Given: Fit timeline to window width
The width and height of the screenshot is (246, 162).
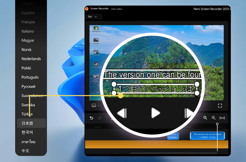Looking at the screenshot, I should [x=222, y=118].
